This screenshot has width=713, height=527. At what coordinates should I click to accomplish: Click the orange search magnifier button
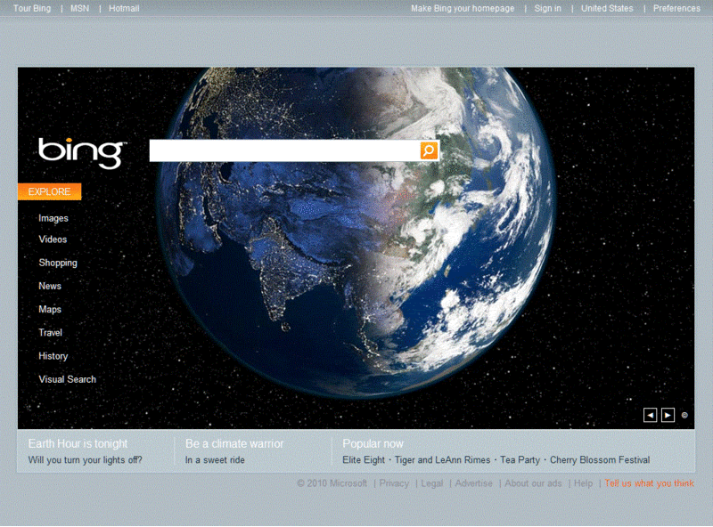click(429, 150)
